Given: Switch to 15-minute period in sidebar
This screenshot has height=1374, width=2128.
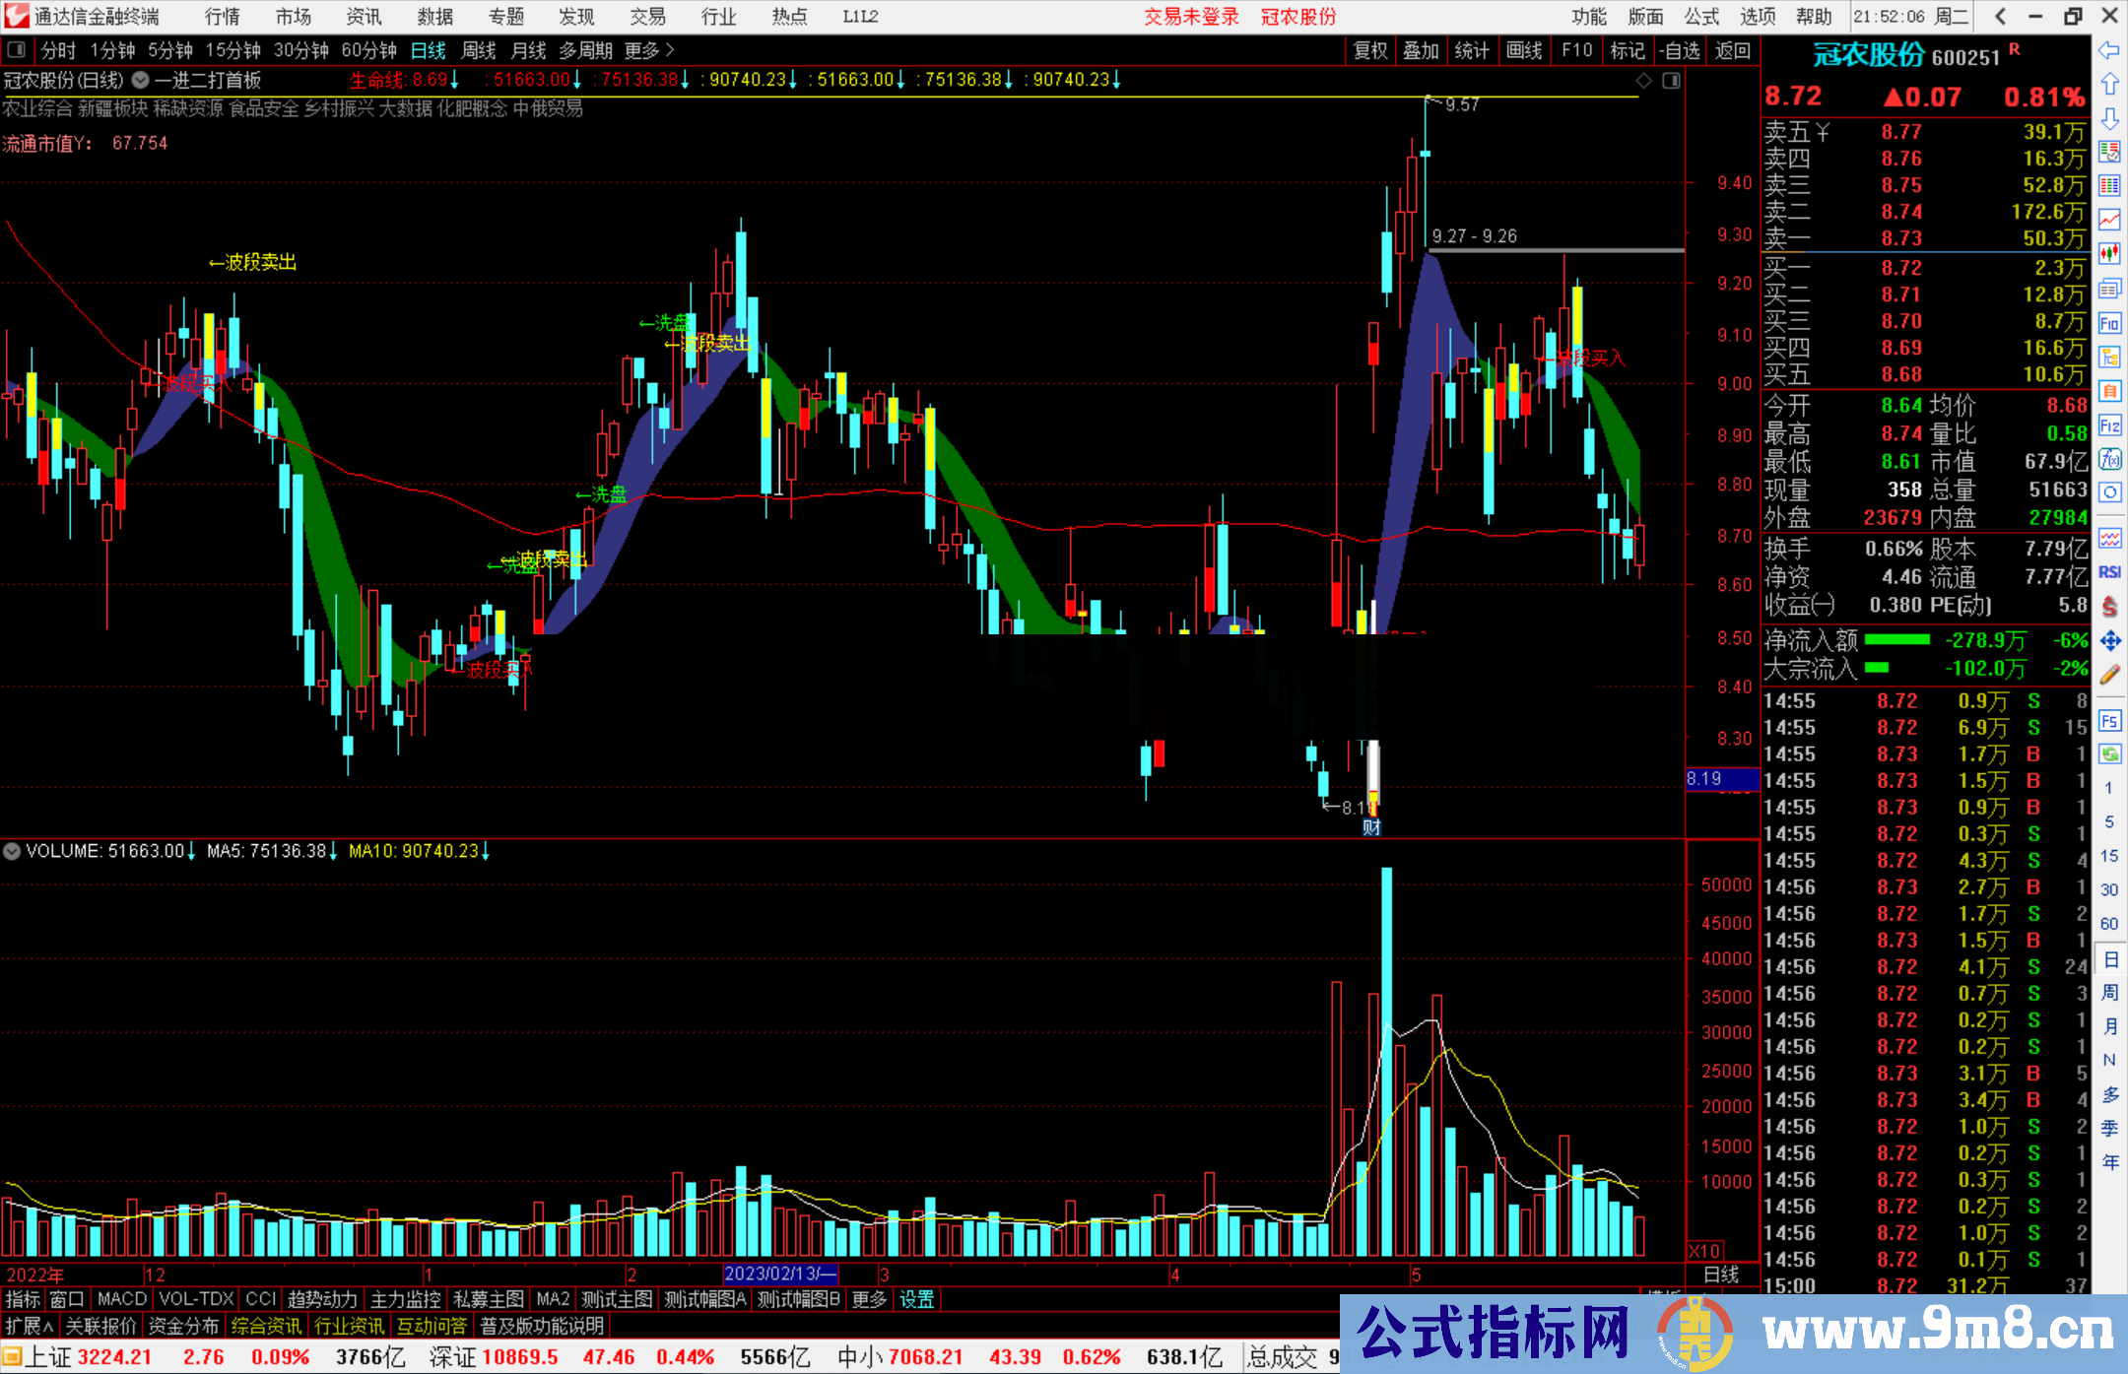Looking at the screenshot, I should click(x=2108, y=856).
